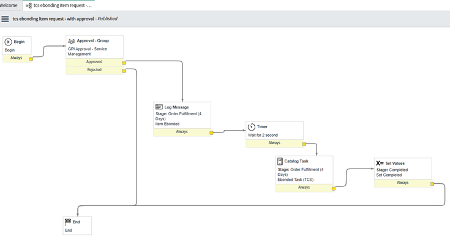The height and width of the screenshot is (244, 450).
Task: Click Set Values' Always yellow connector
Action: click(x=432, y=184)
